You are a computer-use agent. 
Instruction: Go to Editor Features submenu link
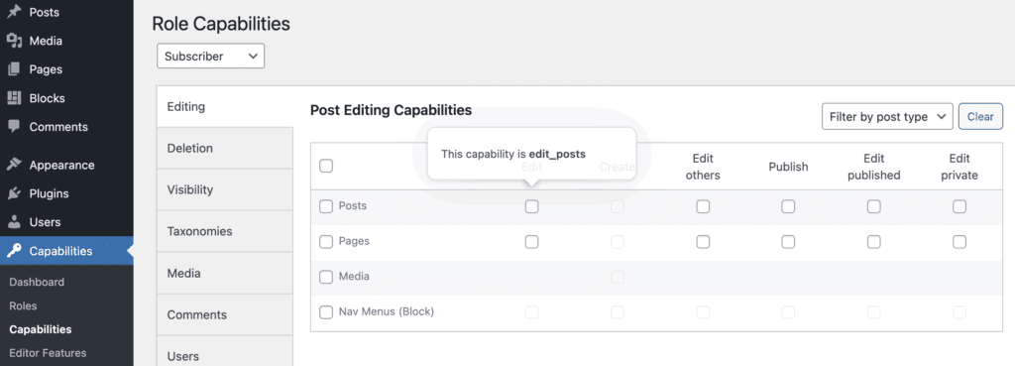[x=48, y=353]
